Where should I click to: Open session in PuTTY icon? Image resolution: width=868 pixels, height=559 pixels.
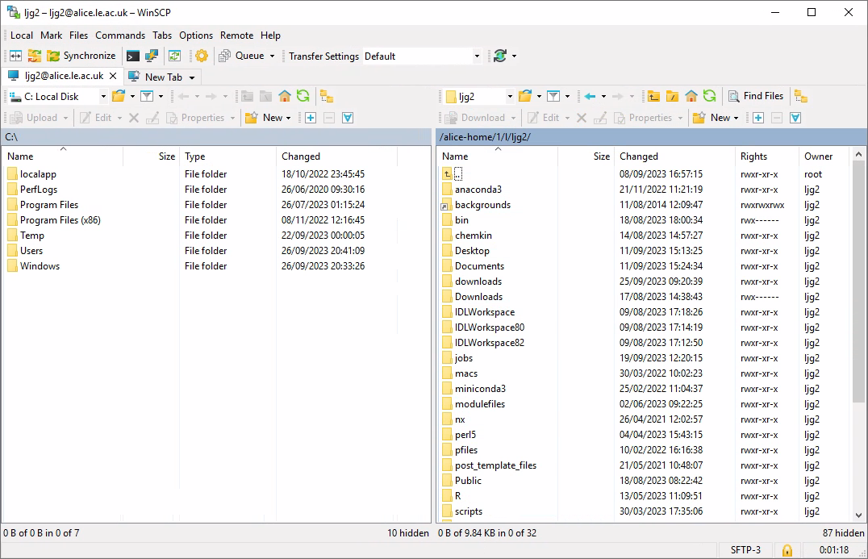click(151, 56)
